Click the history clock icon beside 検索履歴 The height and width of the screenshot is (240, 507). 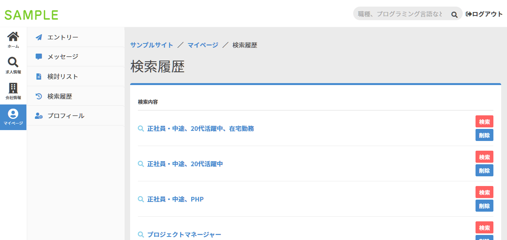(x=39, y=96)
